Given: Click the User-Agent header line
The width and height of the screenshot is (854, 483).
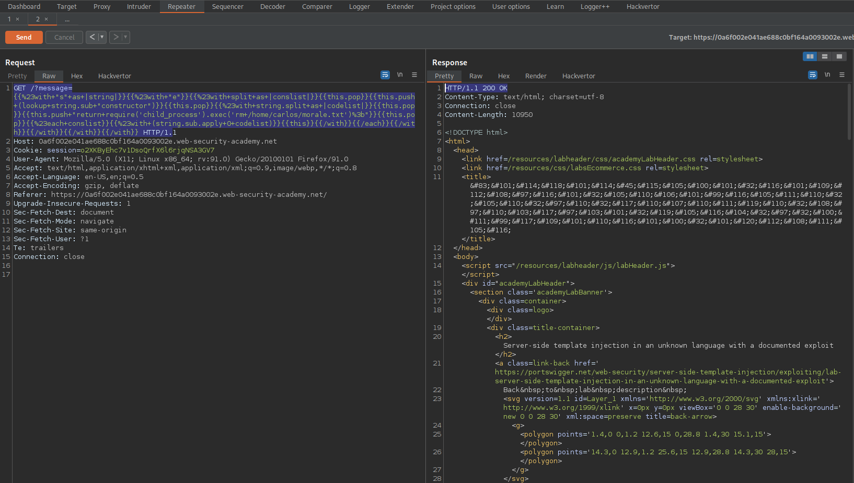Looking at the screenshot, I should pyautogui.click(x=181, y=159).
